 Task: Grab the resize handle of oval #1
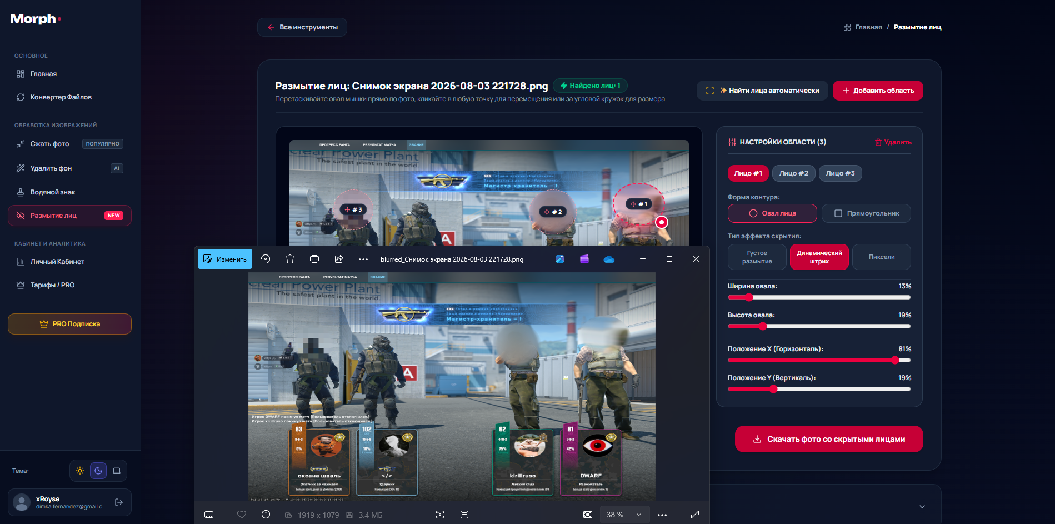coord(662,222)
